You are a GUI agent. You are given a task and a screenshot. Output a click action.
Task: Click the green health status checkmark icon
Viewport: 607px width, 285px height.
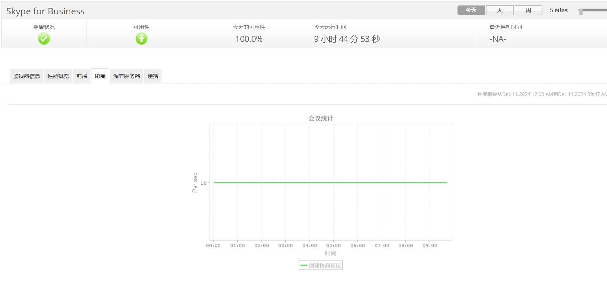(x=44, y=39)
